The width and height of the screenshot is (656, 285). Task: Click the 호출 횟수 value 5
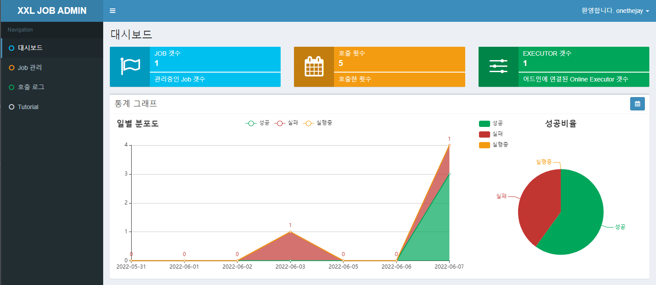point(341,63)
